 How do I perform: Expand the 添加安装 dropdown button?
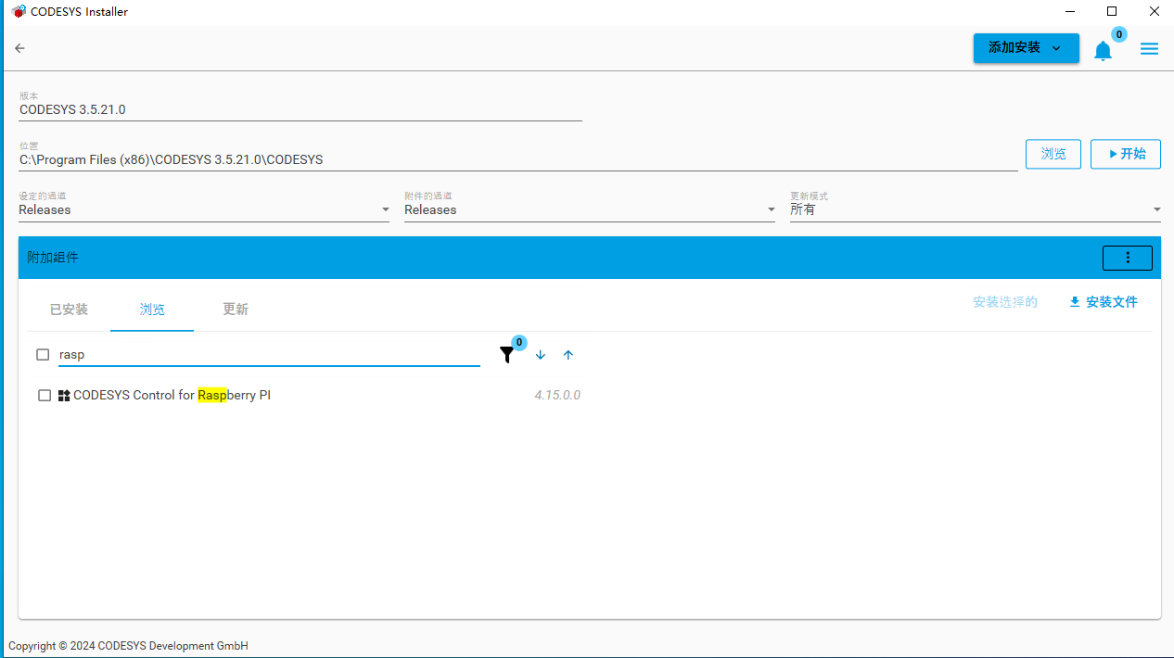point(1026,48)
